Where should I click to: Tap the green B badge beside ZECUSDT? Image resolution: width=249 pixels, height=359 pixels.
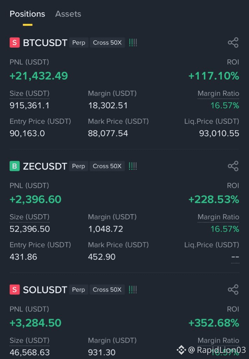click(15, 166)
